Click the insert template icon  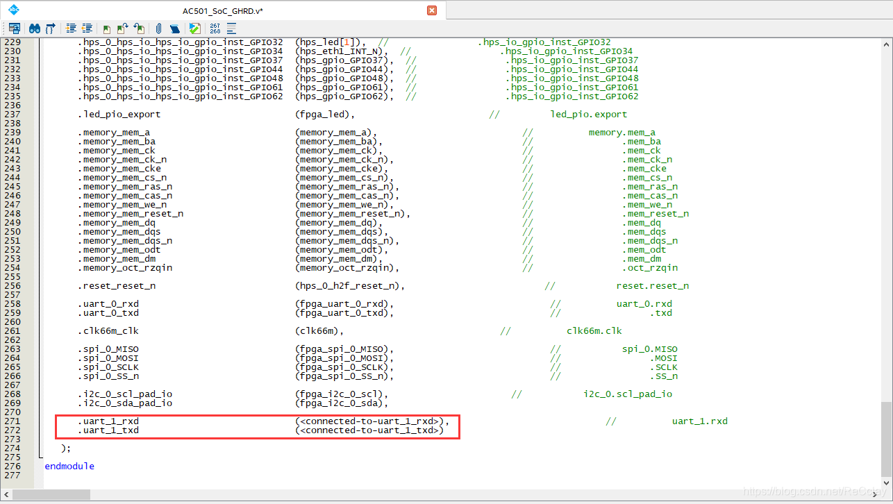[x=175, y=28]
